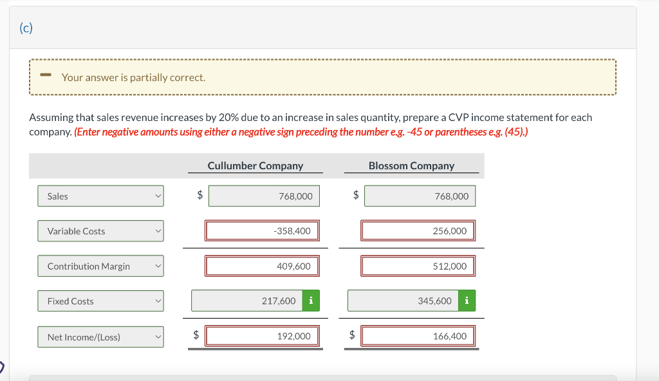
Task: Click Blossom's variable costs field showing 256,000
Action: (420, 230)
